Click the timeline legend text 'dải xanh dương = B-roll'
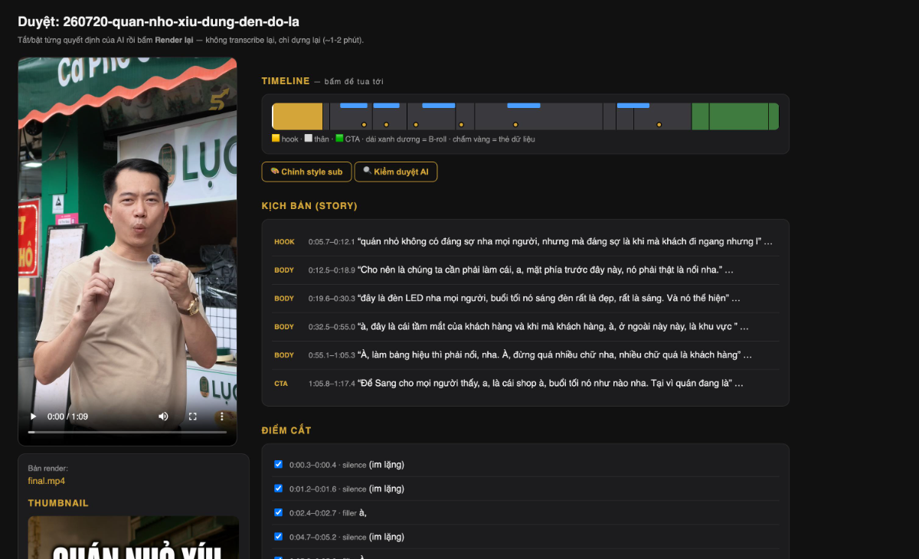This screenshot has width=919, height=559. click(x=406, y=139)
